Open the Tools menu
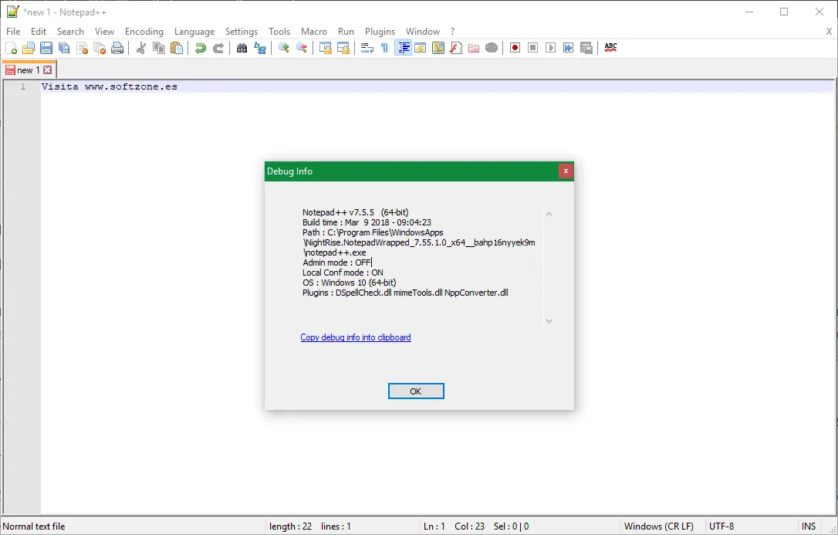838x535 pixels. (x=279, y=32)
